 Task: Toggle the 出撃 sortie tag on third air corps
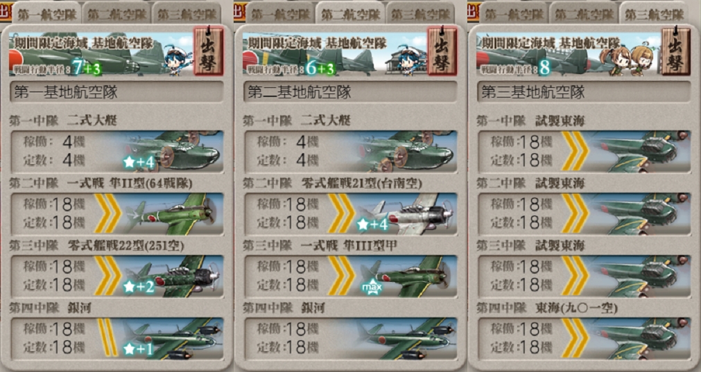[x=676, y=51]
